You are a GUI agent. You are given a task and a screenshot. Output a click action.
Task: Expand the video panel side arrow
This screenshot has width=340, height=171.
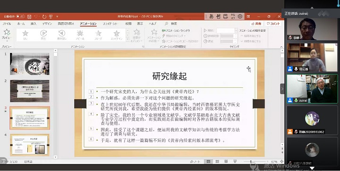click(x=282, y=89)
